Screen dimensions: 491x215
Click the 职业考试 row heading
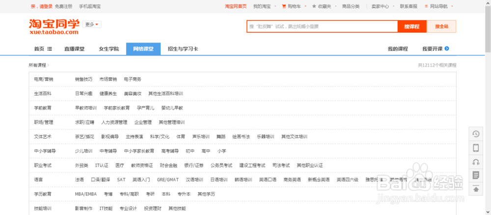pos(43,166)
